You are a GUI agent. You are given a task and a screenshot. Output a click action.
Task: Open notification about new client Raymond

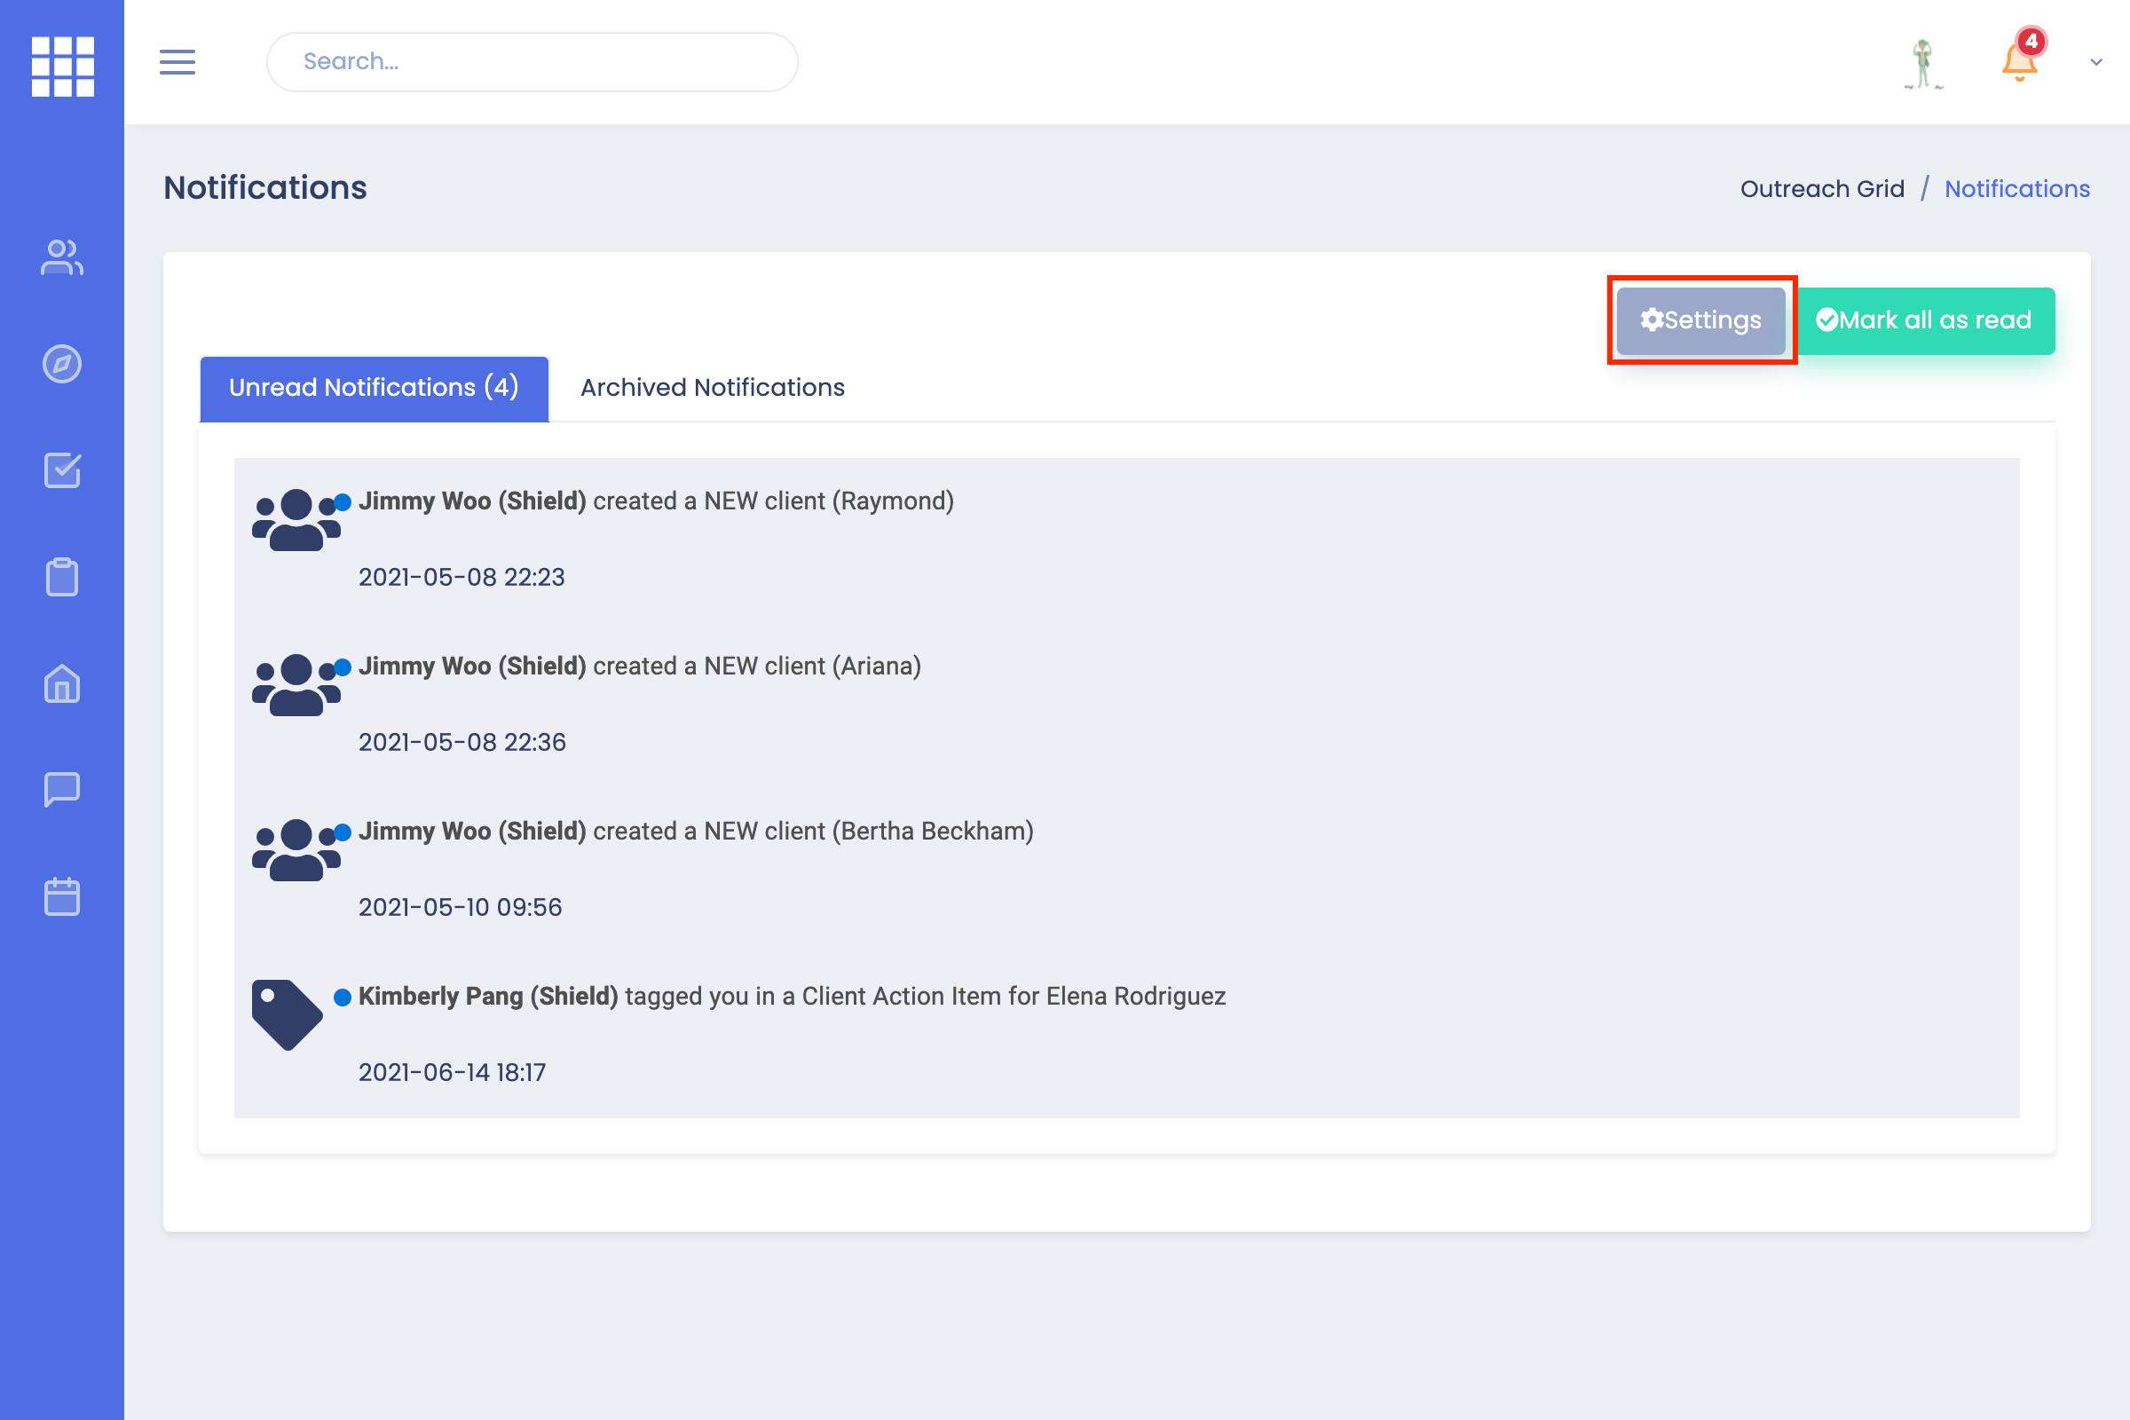pyautogui.click(x=656, y=501)
